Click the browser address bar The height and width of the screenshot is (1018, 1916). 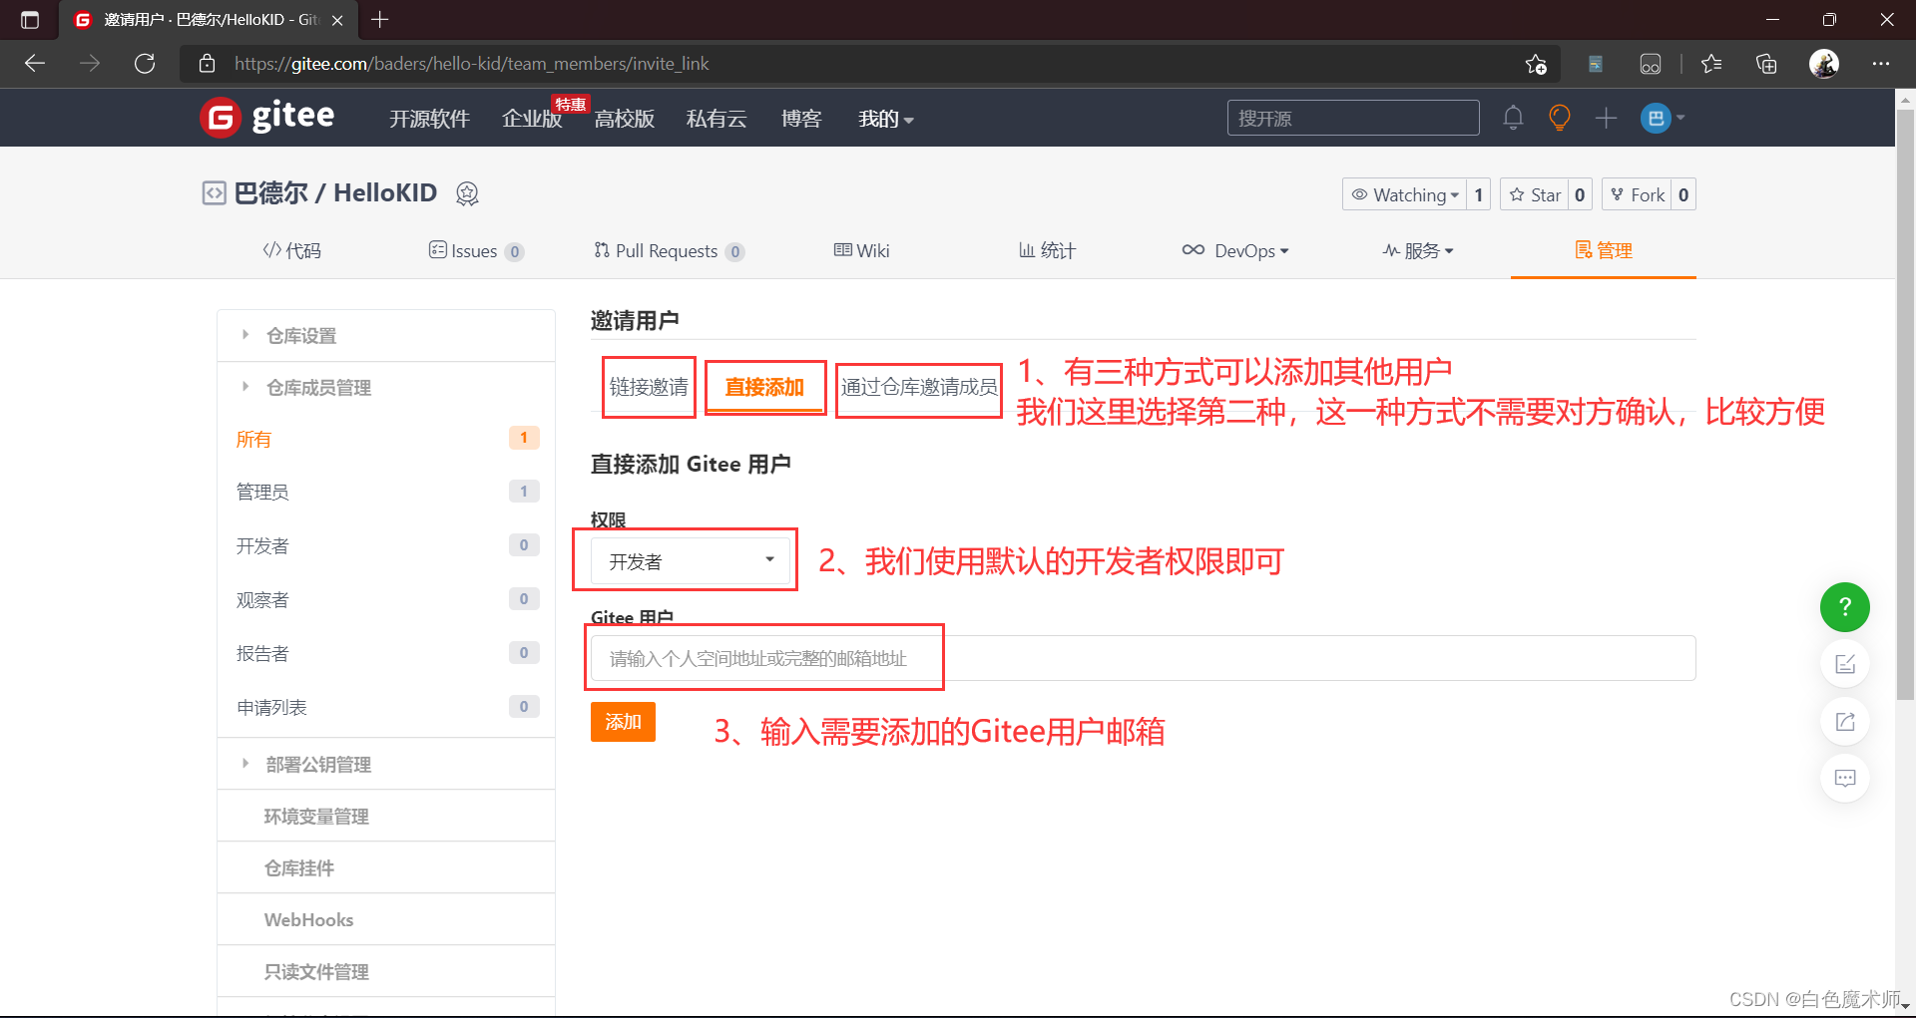pyautogui.click(x=868, y=64)
